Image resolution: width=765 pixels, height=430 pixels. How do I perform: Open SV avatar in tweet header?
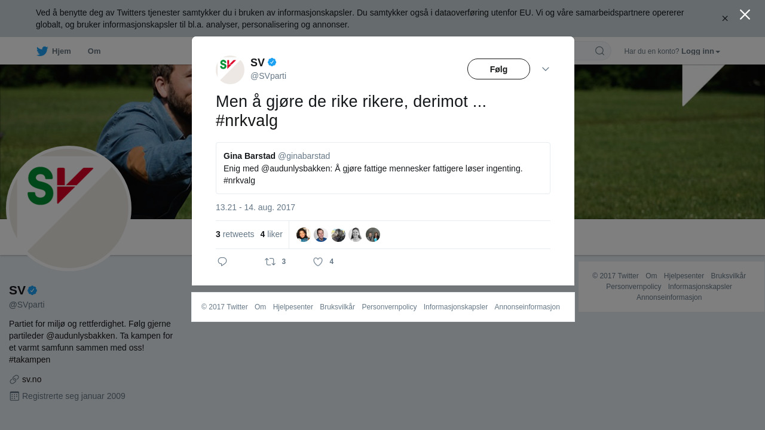point(230,70)
